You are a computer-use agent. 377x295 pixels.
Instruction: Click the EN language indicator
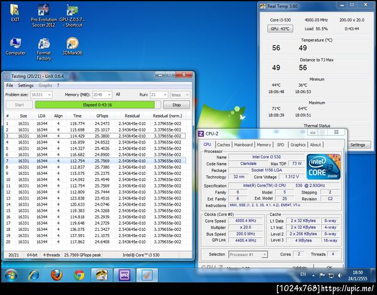coord(303,274)
